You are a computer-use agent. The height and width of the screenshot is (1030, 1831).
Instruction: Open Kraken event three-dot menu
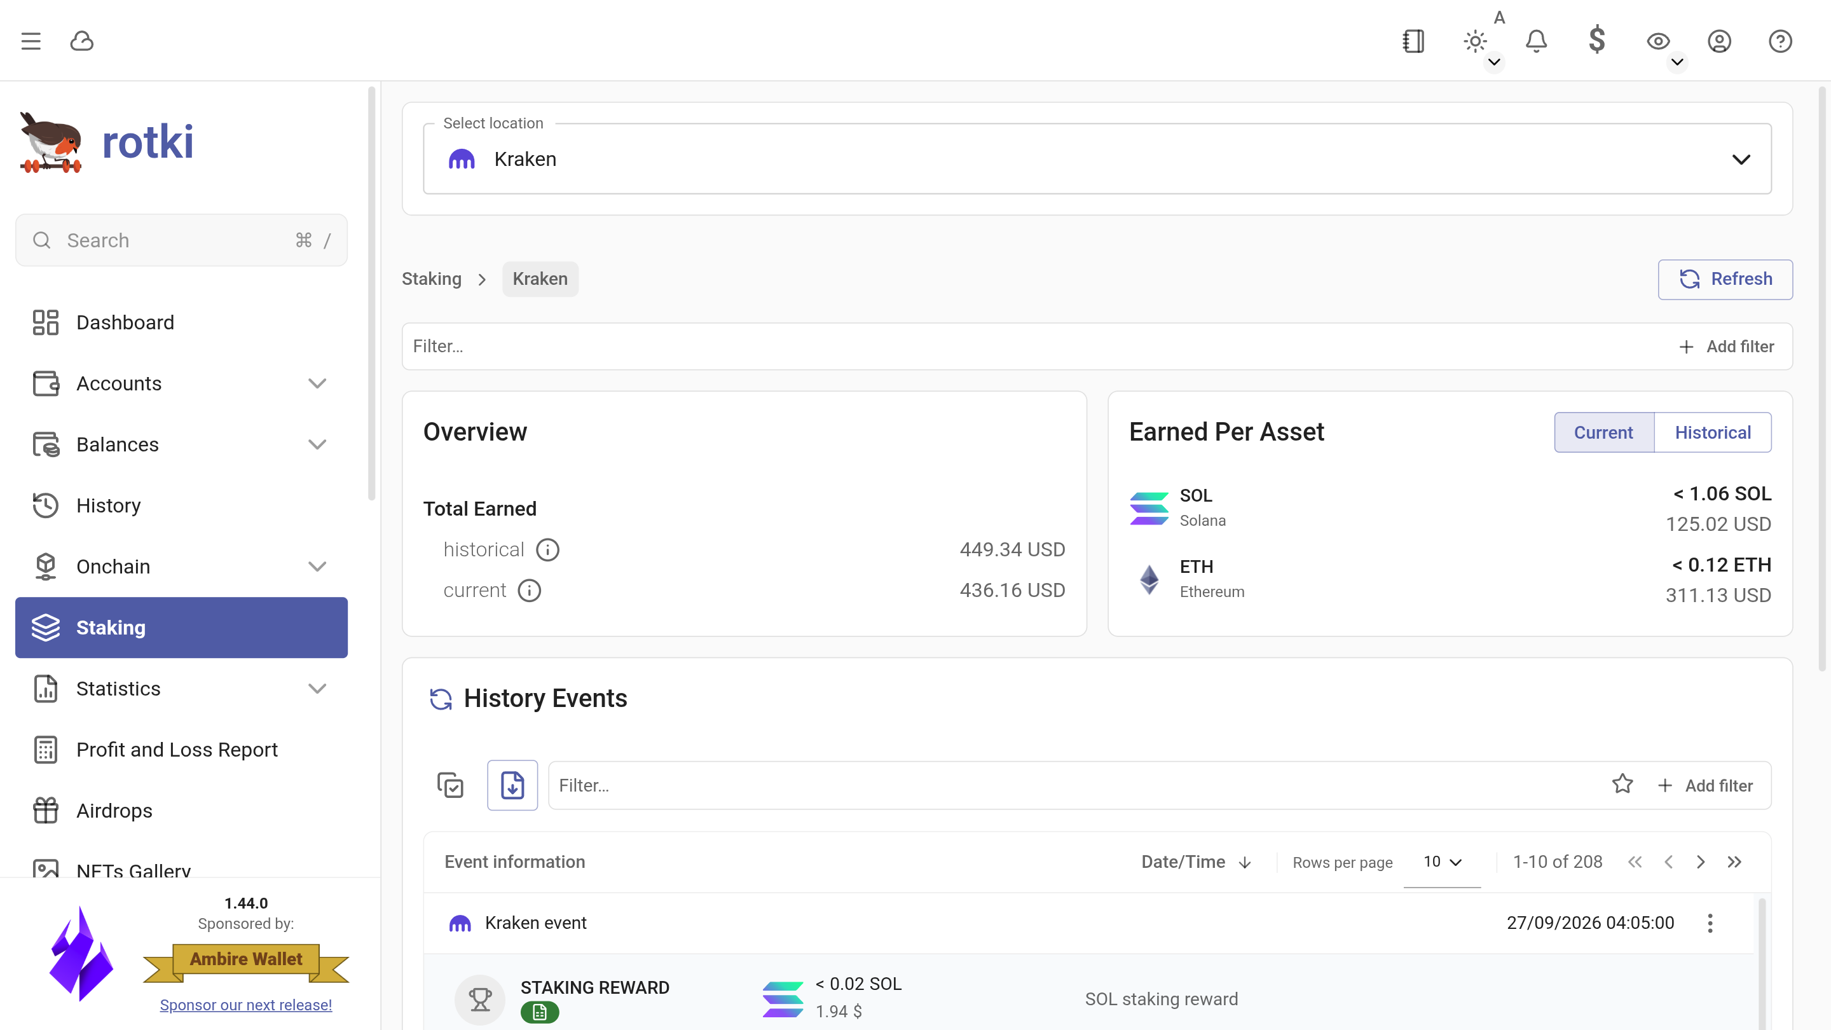click(x=1710, y=923)
